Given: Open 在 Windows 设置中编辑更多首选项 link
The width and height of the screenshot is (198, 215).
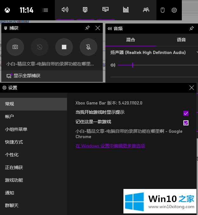Looking at the screenshot, I should click(x=110, y=146).
